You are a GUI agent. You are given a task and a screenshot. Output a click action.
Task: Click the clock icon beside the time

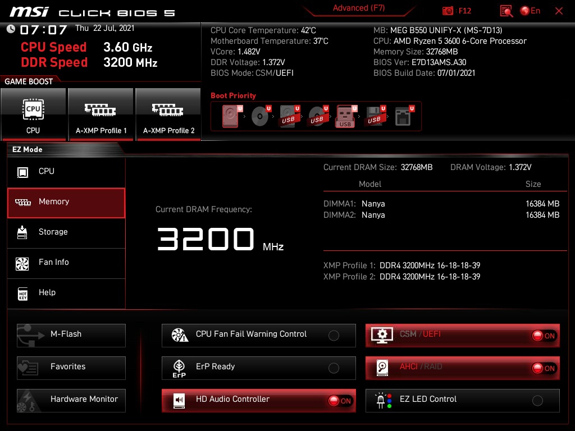11,29
